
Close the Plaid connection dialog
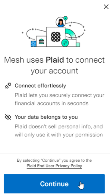[x=106, y=7]
